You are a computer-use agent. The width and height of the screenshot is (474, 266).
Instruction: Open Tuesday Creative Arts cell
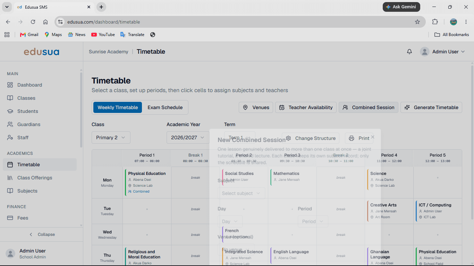pos(389,211)
